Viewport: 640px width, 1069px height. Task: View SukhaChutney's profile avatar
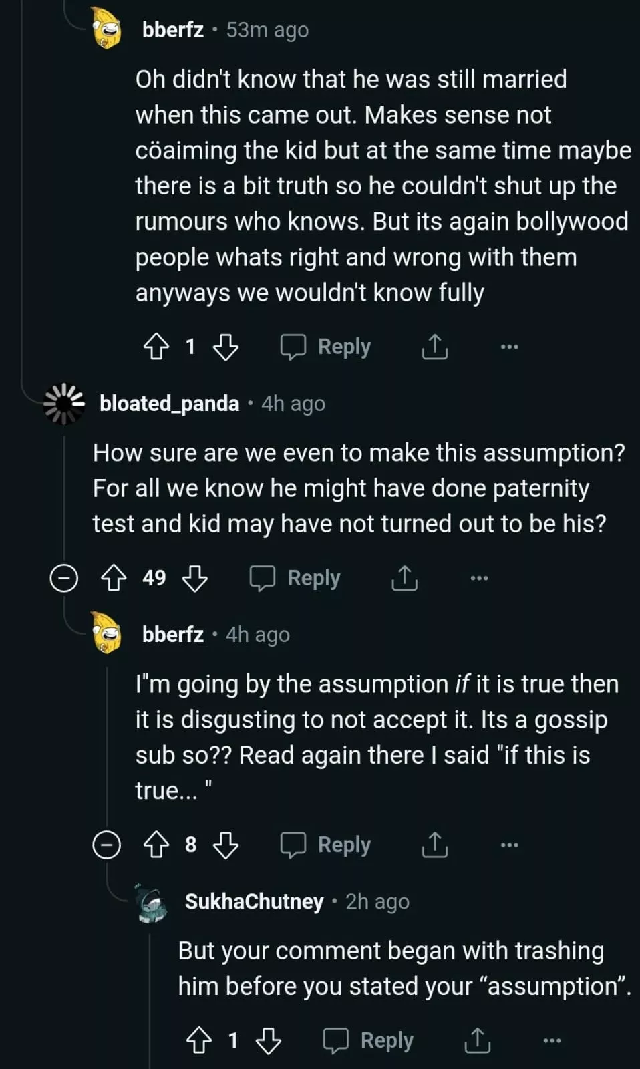pyautogui.click(x=152, y=903)
